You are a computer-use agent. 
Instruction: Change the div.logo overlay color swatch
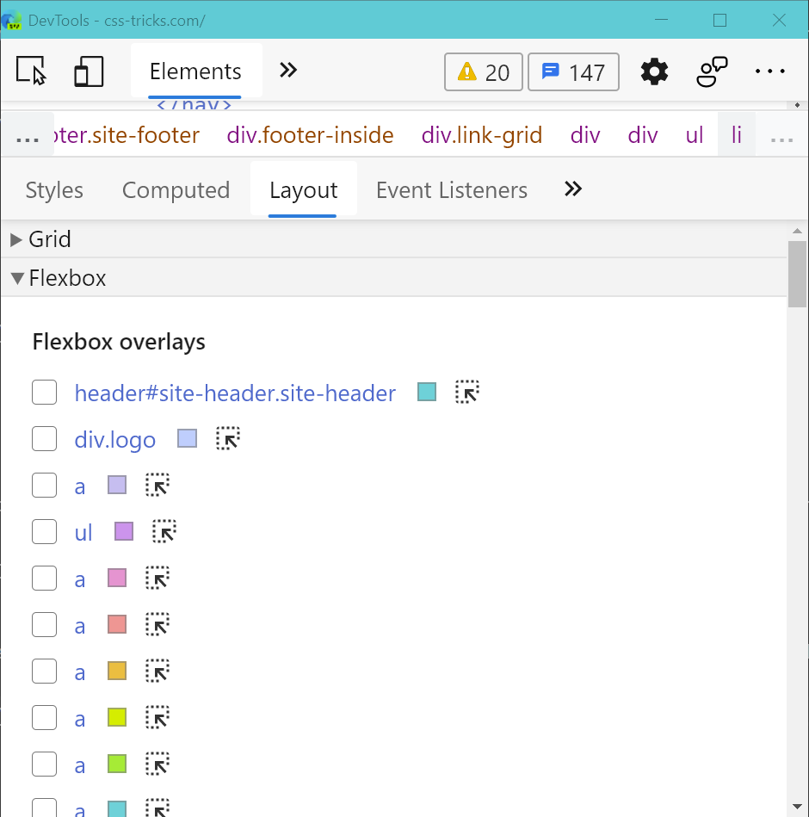click(x=188, y=439)
